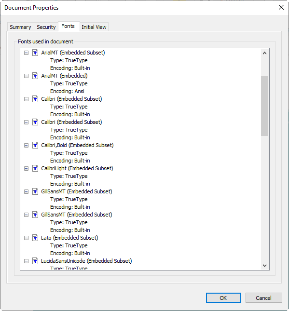The width and height of the screenshot is (289, 311).
Task: Collapse the LucidaSansUnicode font node
Action: tap(26, 261)
